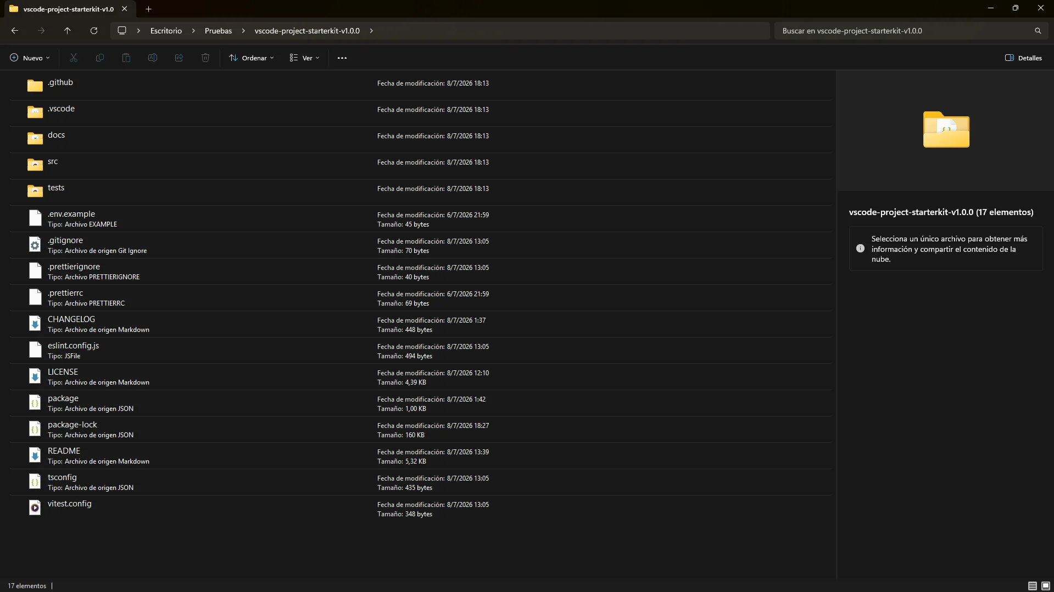Select the package-lock file name

[72, 425]
